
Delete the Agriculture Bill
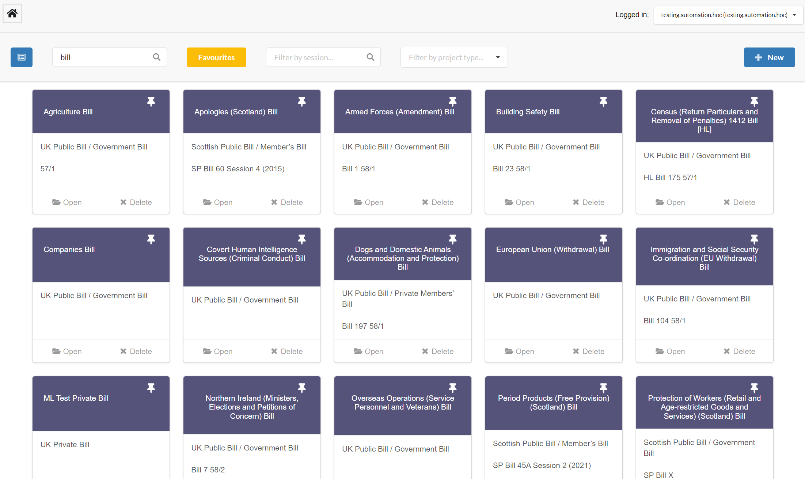coord(136,202)
